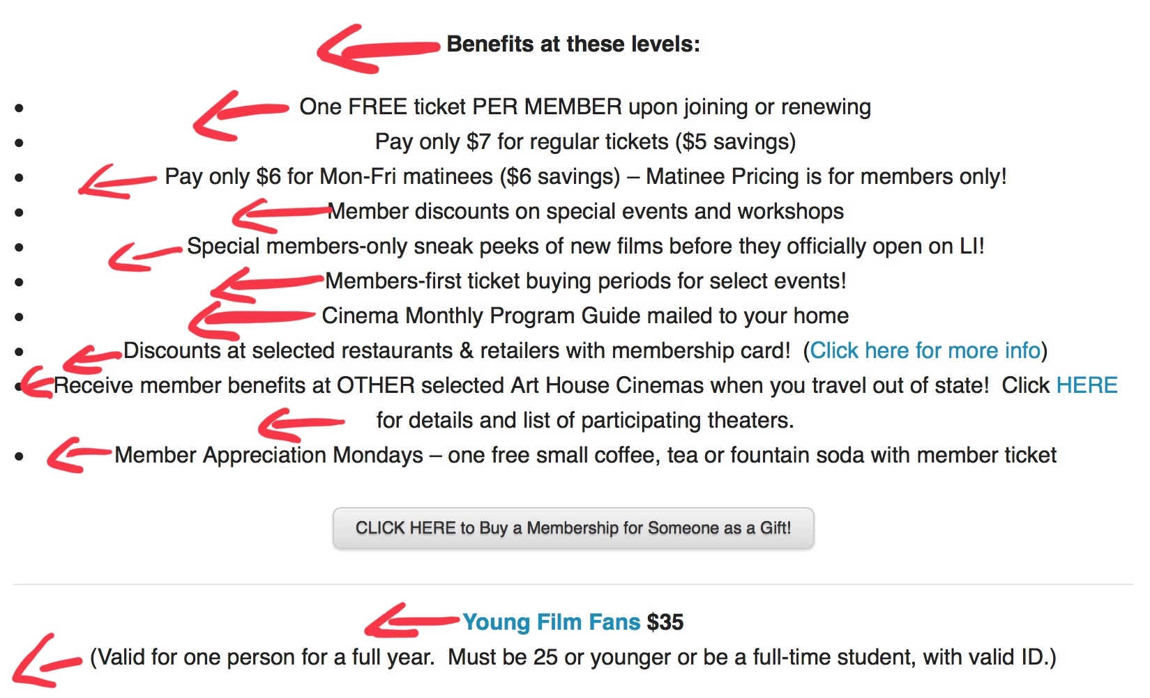
Task: Click the 'CLICK HERE to Buy a Membership' button
Action: tap(573, 528)
